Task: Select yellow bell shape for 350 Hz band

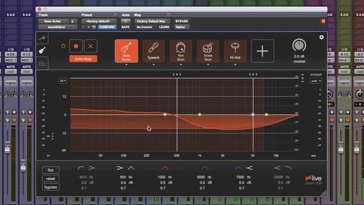Action: (x=131, y=168)
